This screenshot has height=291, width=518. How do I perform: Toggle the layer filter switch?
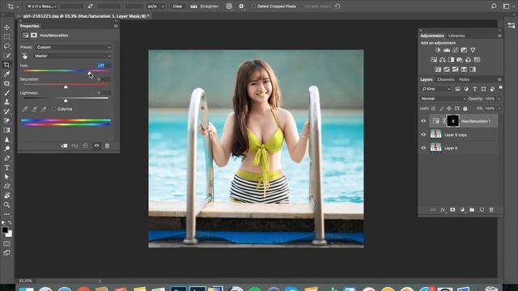pos(501,88)
